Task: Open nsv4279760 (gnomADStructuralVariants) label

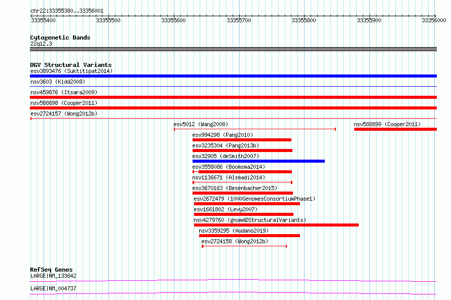Action: [x=250, y=220]
